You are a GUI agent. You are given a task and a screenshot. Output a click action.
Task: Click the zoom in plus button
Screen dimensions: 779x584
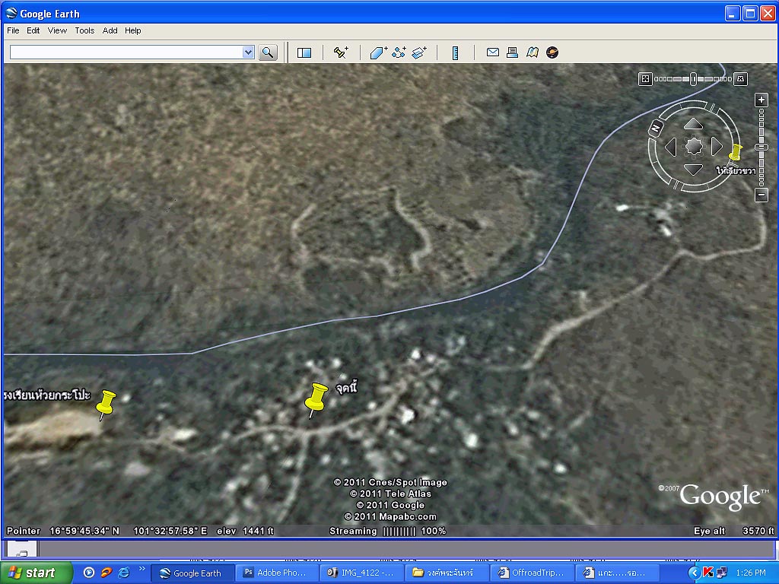pyautogui.click(x=762, y=100)
